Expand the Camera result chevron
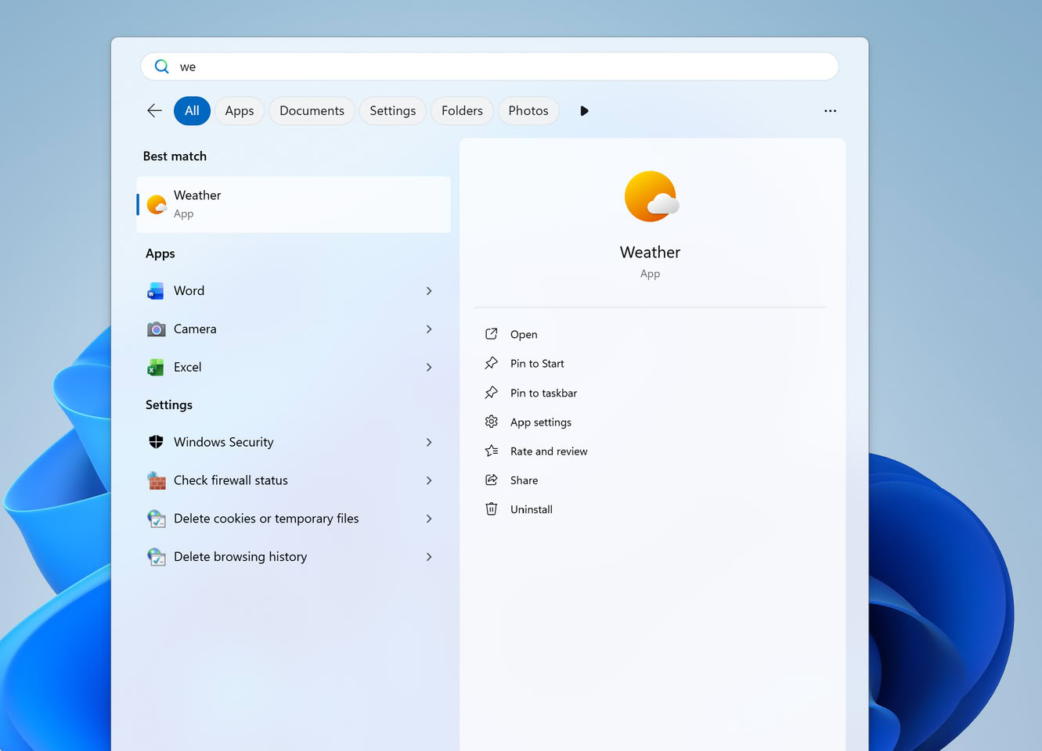The height and width of the screenshot is (751, 1042). coord(429,329)
